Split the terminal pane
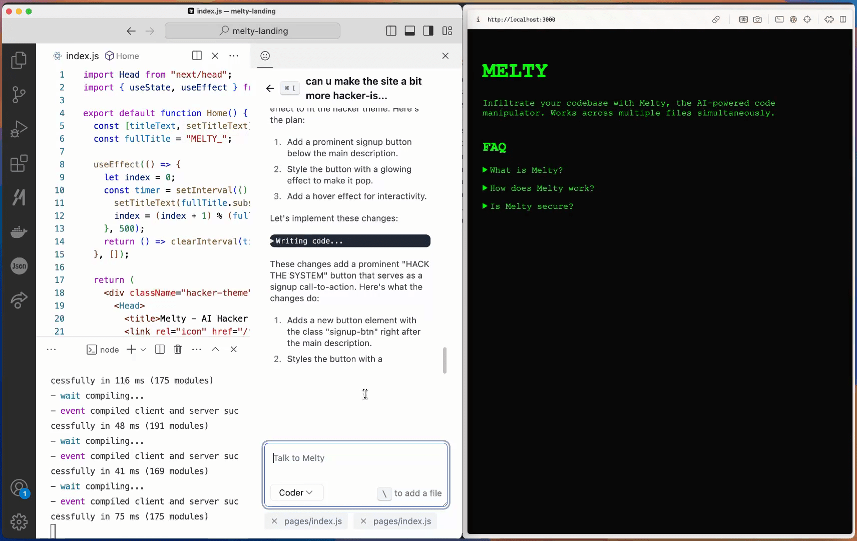The image size is (857, 541). pos(160,350)
